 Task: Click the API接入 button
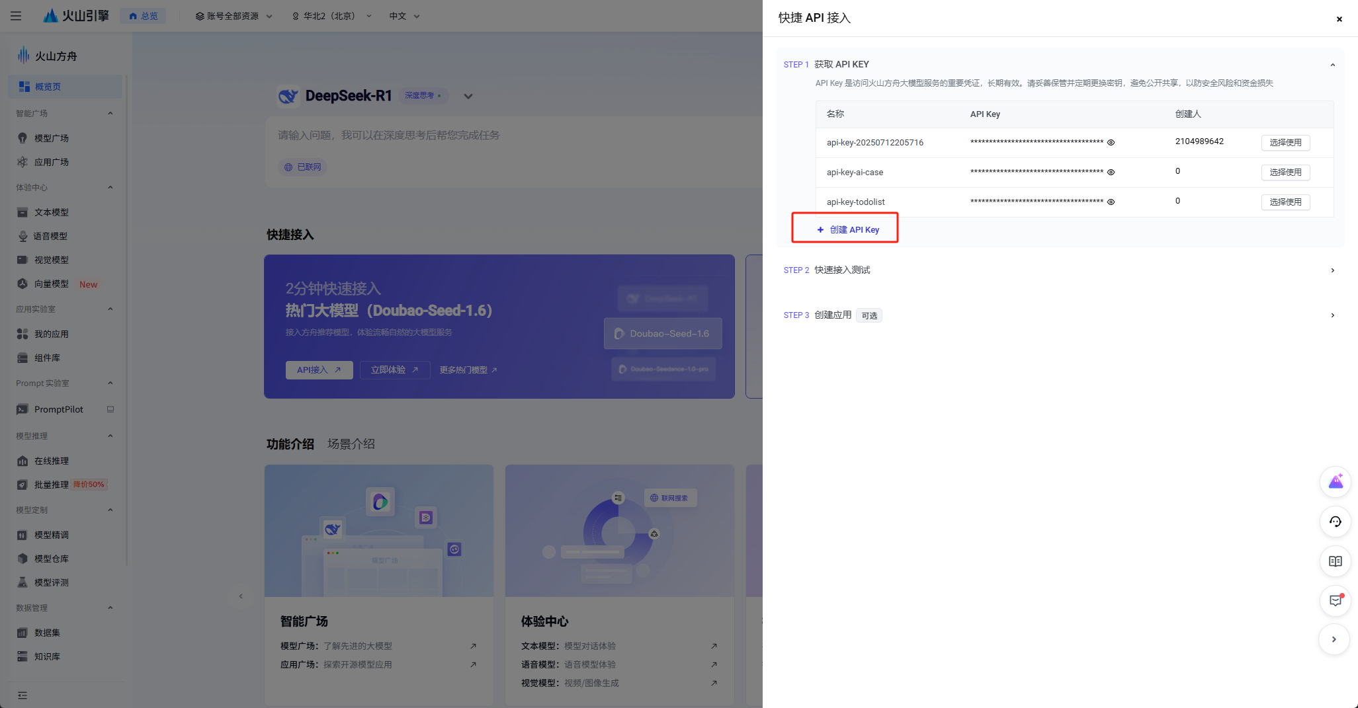(x=319, y=370)
